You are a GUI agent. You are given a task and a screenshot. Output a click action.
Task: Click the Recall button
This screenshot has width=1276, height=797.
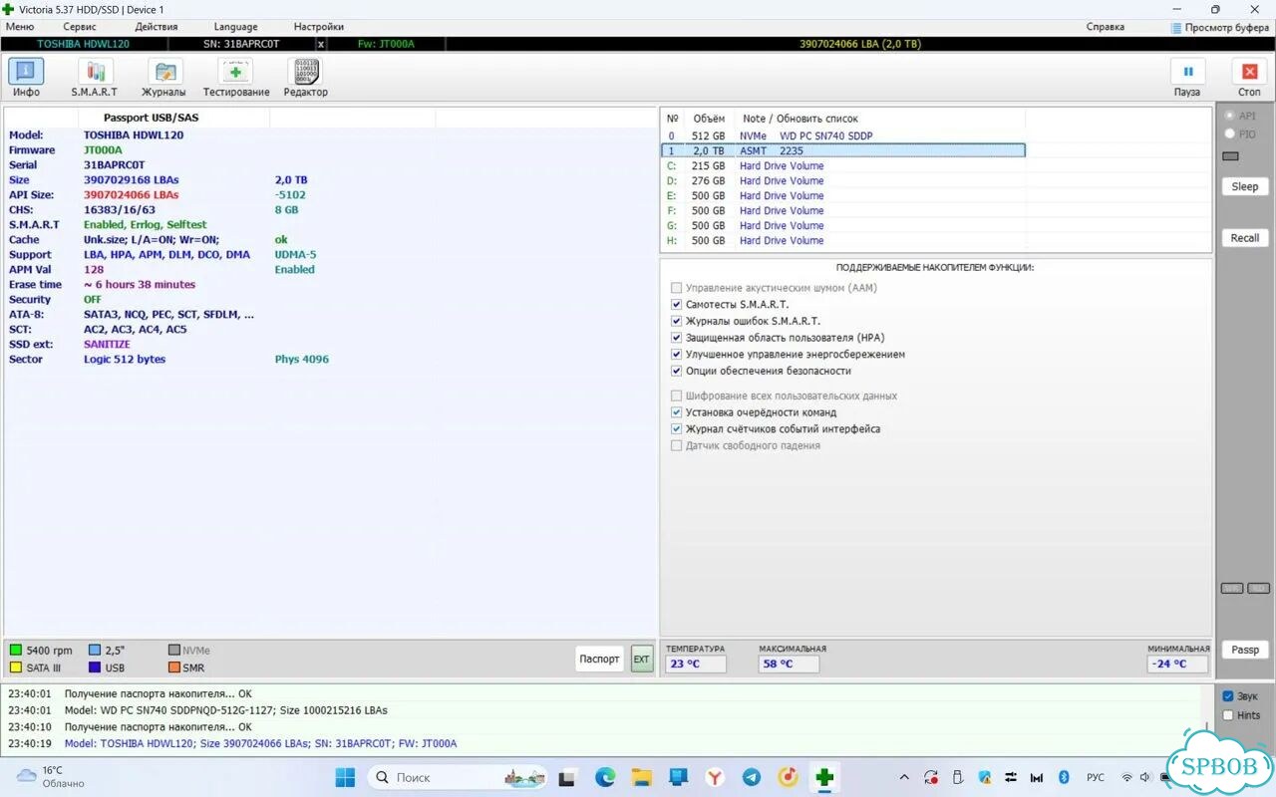(1245, 238)
